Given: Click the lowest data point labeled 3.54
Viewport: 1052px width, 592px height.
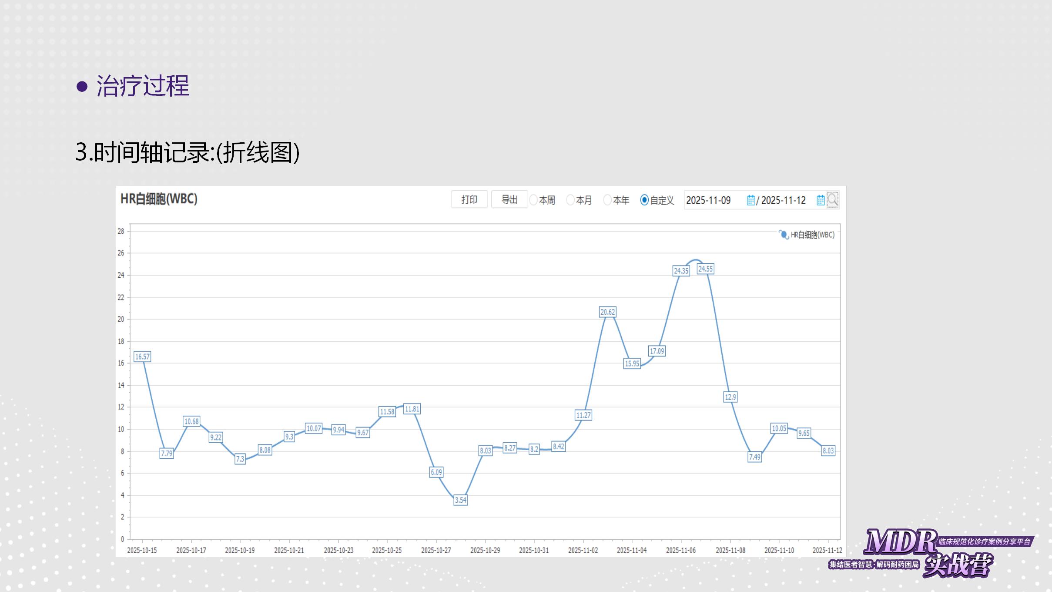Looking at the screenshot, I should [x=460, y=500].
